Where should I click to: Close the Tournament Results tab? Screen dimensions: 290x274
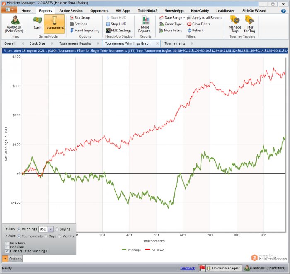coord(98,43)
